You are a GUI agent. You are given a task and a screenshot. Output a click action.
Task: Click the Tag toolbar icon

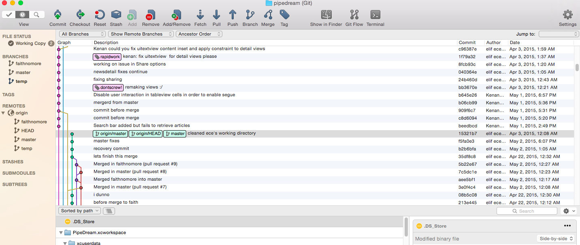click(x=284, y=15)
